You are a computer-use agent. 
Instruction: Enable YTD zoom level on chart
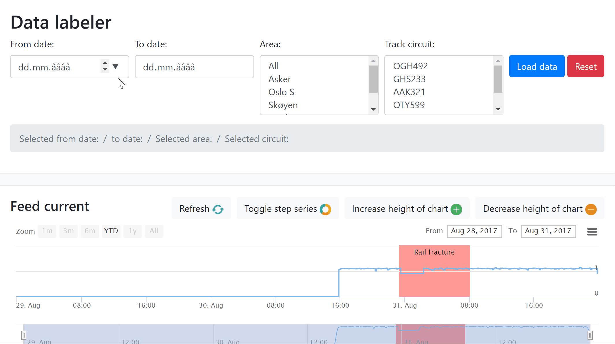(x=111, y=231)
